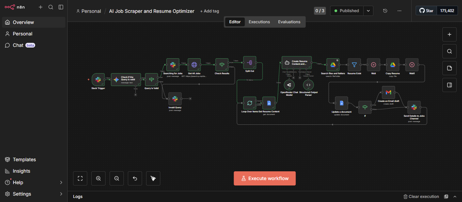
Task: Create new item with sidebar plus icon
Action: [41, 7]
